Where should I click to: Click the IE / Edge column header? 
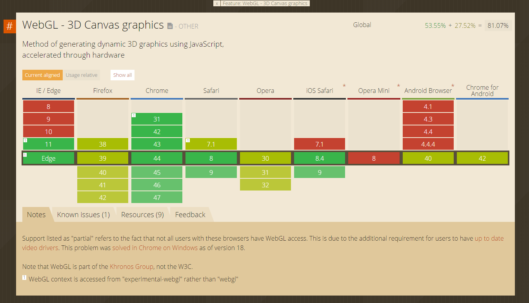click(x=49, y=91)
